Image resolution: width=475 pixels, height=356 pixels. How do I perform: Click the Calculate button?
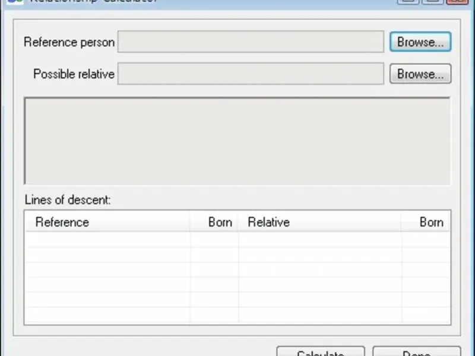(x=321, y=351)
